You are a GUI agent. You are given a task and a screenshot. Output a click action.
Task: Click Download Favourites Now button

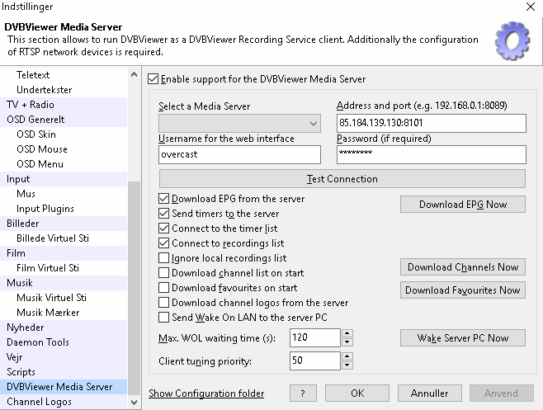(x=463, y=290)
